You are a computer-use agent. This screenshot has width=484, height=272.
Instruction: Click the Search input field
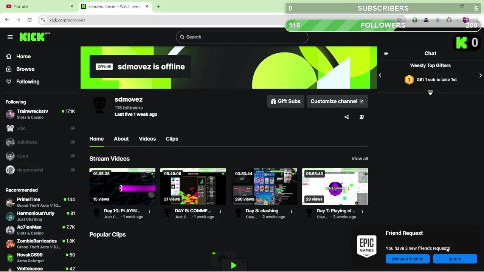point(242,37)
